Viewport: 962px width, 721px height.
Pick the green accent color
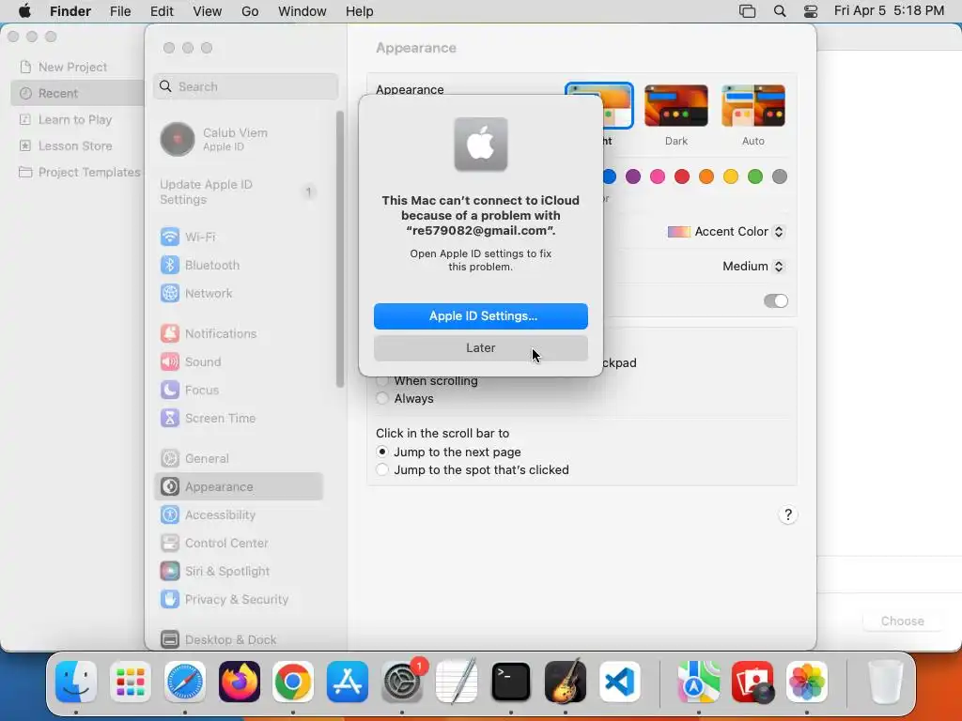point(755,176)
